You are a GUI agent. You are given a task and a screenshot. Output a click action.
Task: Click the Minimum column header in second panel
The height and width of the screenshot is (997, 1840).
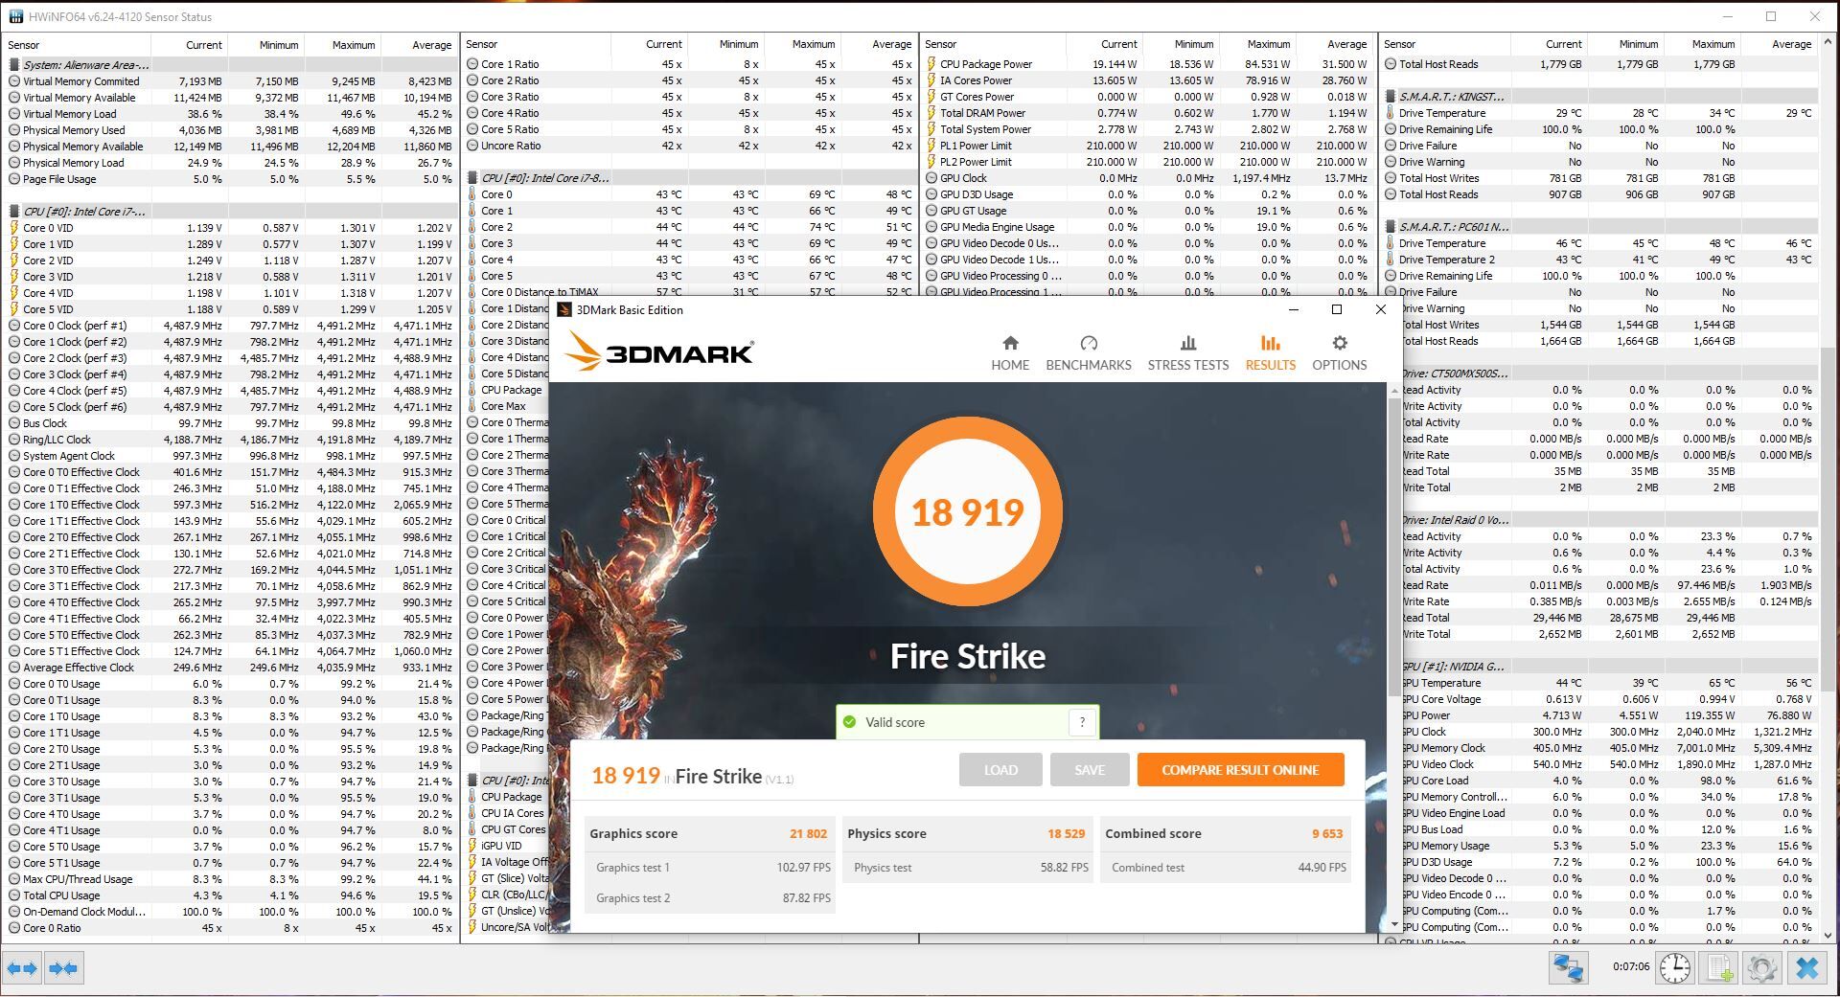(x=725, y=45)
